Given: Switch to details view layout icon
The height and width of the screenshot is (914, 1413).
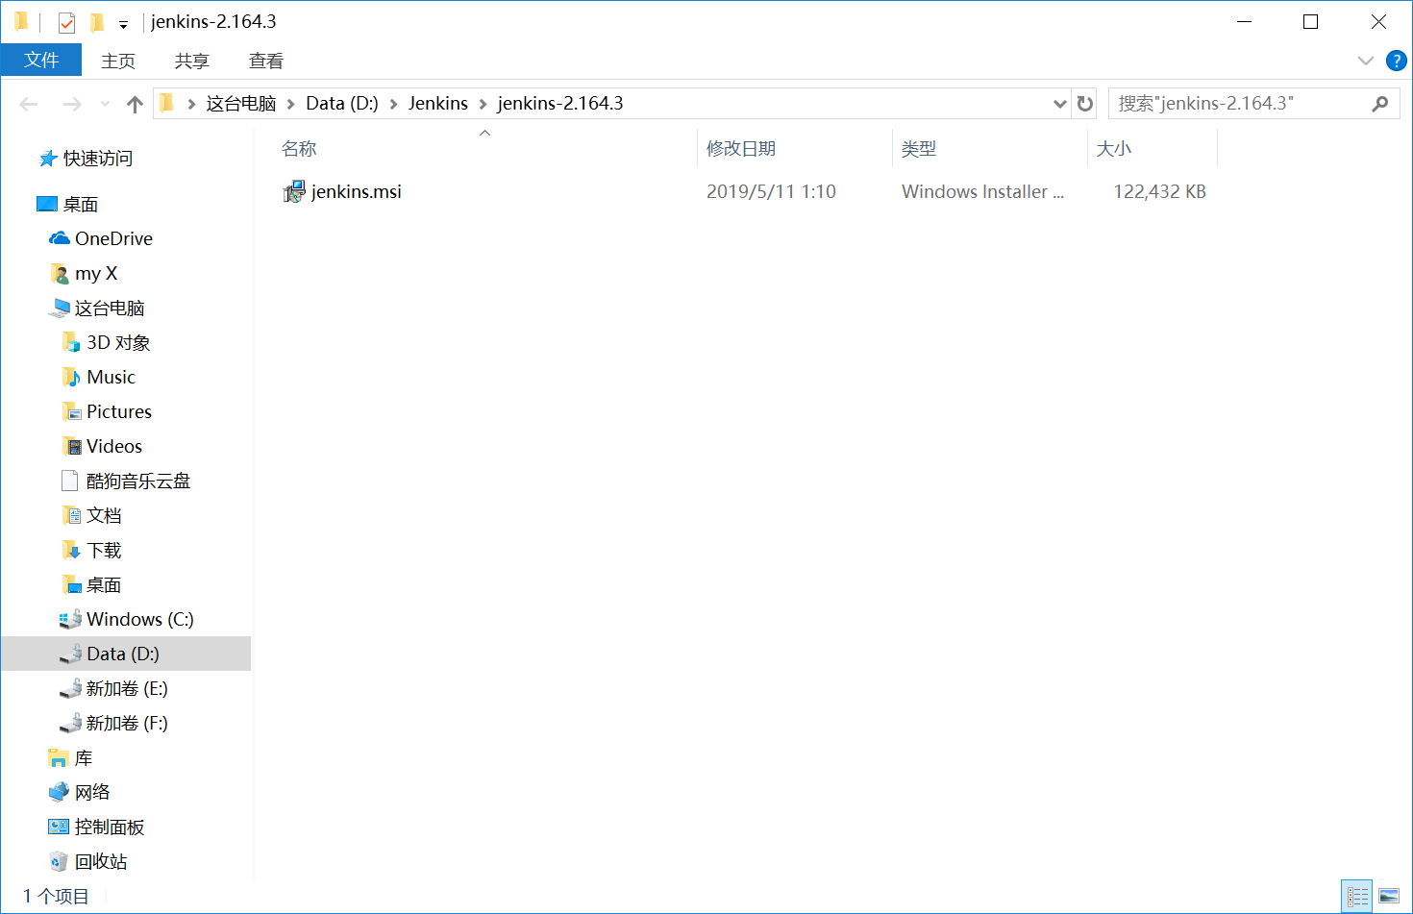Looking at the screenshot, I should point(1357,896).
